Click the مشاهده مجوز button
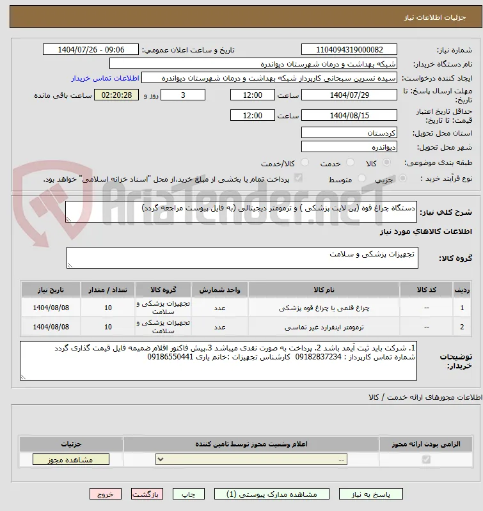This screenshot has height=511, width=483. point(71,459)
